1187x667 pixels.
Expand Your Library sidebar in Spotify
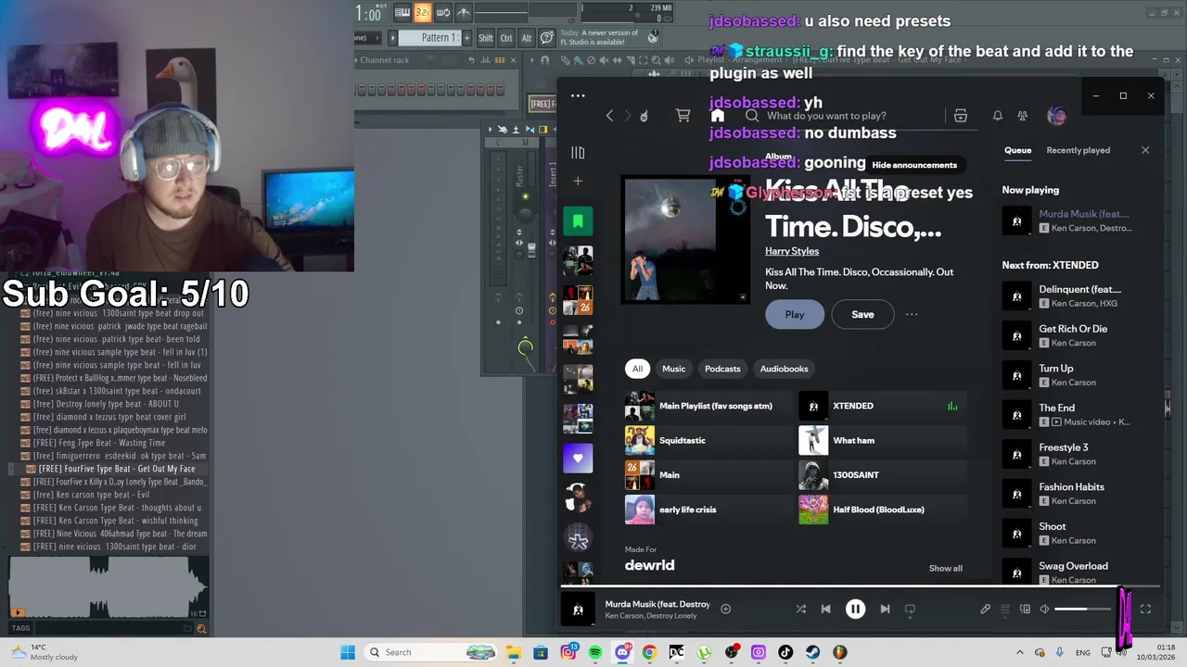pyautogui.click(x=578, y=153)
